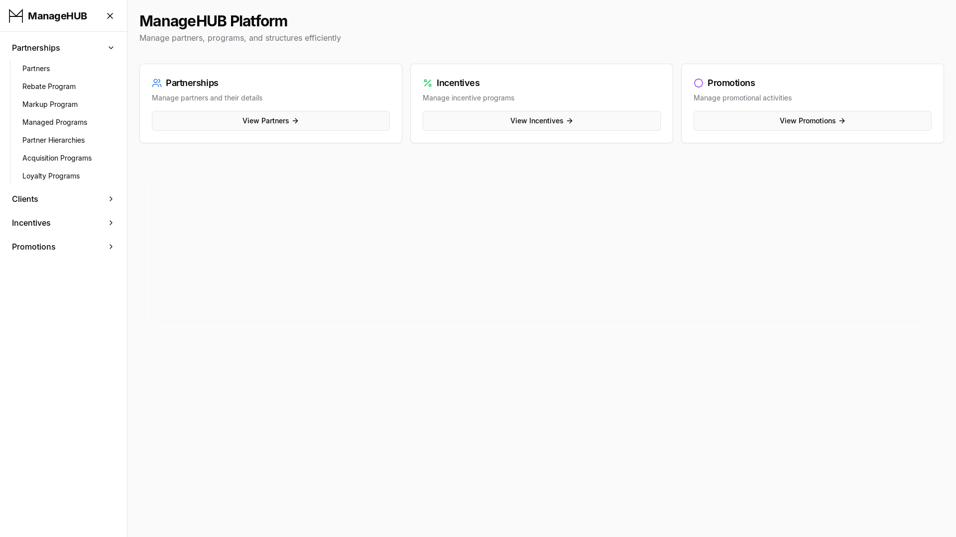Click the ManageHUB brand name text
The image size is (956, 537).
[x=57, y=16]
